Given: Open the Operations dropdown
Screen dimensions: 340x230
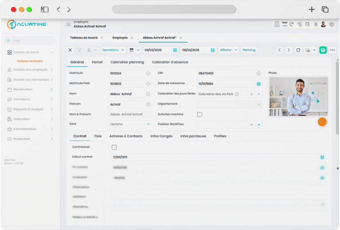Looking at the screenshot, I should [112, 50].
